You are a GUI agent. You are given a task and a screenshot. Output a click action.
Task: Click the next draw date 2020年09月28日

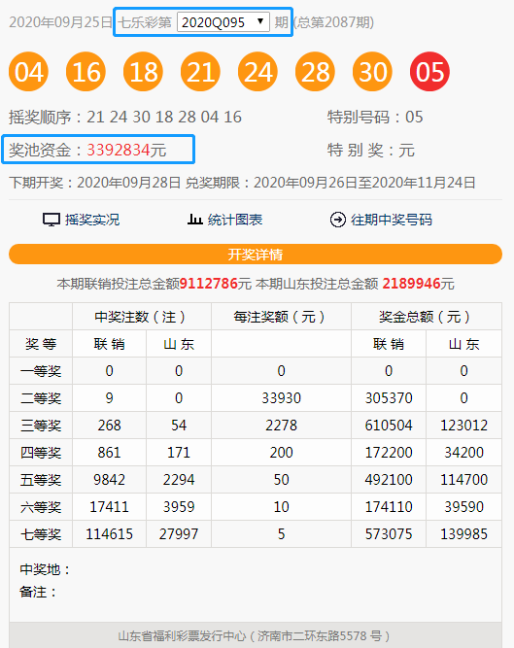tap(128, 183)
